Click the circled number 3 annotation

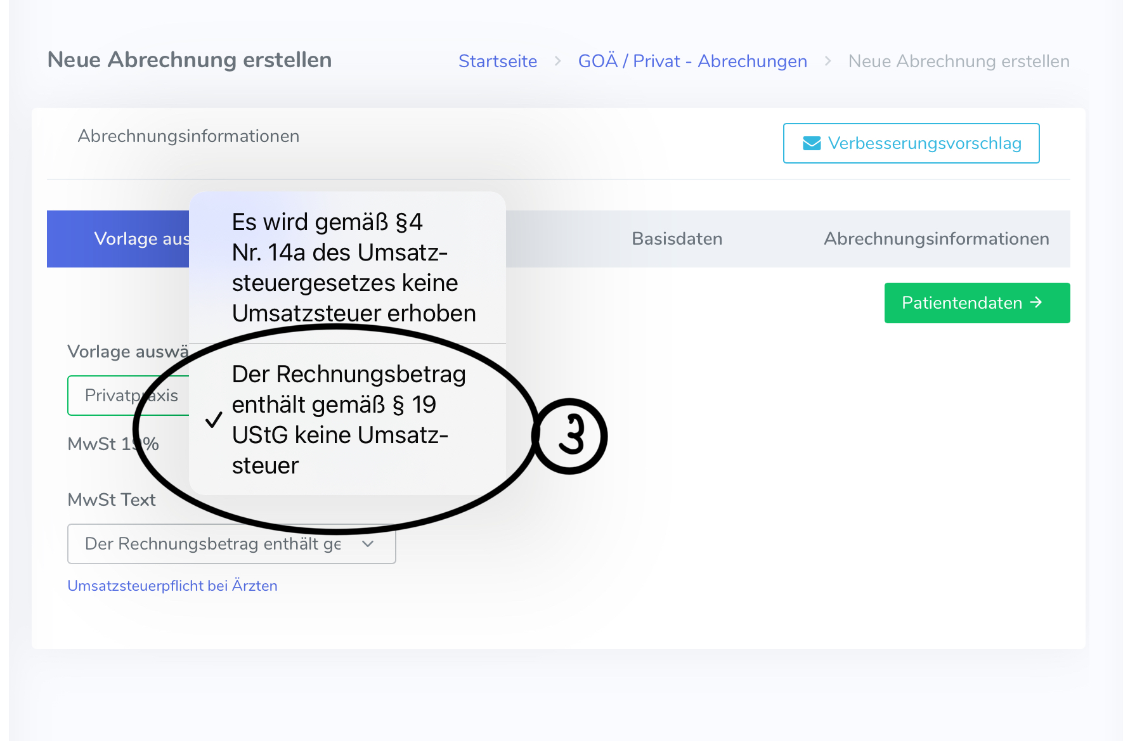pyautogui.click(x=570, y=436)
